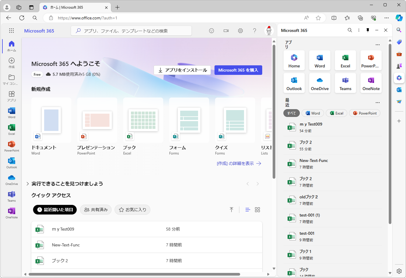Open more options for the アプリ section

[x=378, y=44]
